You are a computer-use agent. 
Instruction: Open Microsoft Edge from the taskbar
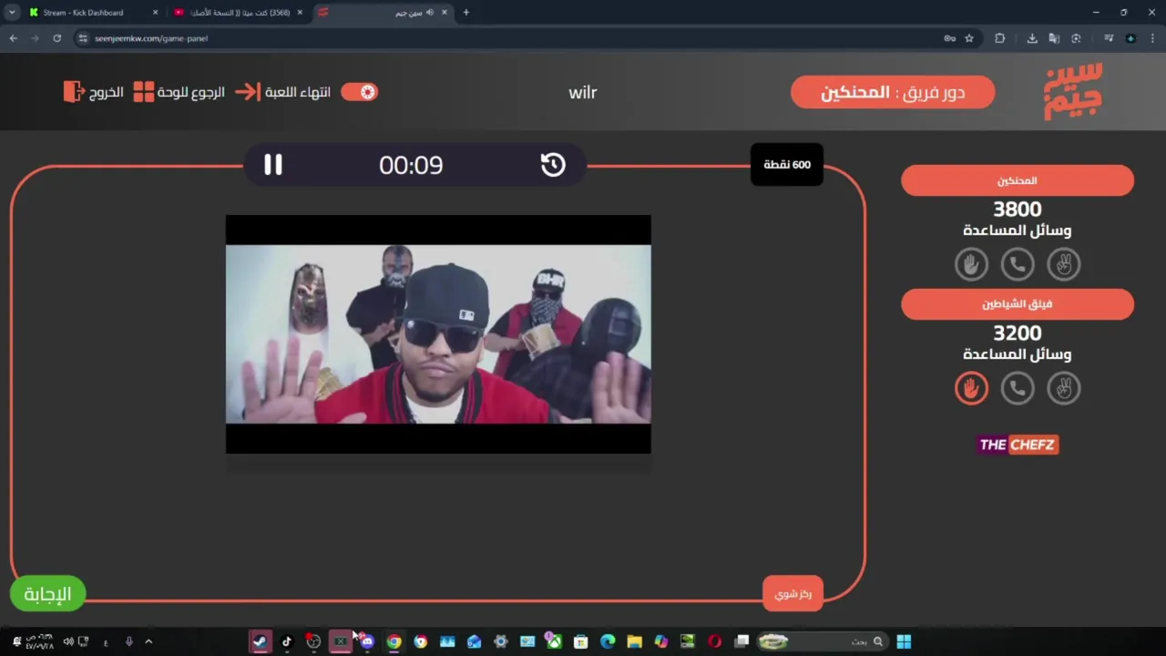pyautogui.click(x=608, y=641)
